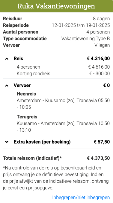
Task: Click the Ruka Vakantiewoningen header title
Action: 56,6
